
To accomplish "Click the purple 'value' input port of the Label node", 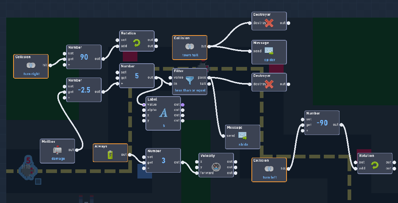I will pos(144,105).
